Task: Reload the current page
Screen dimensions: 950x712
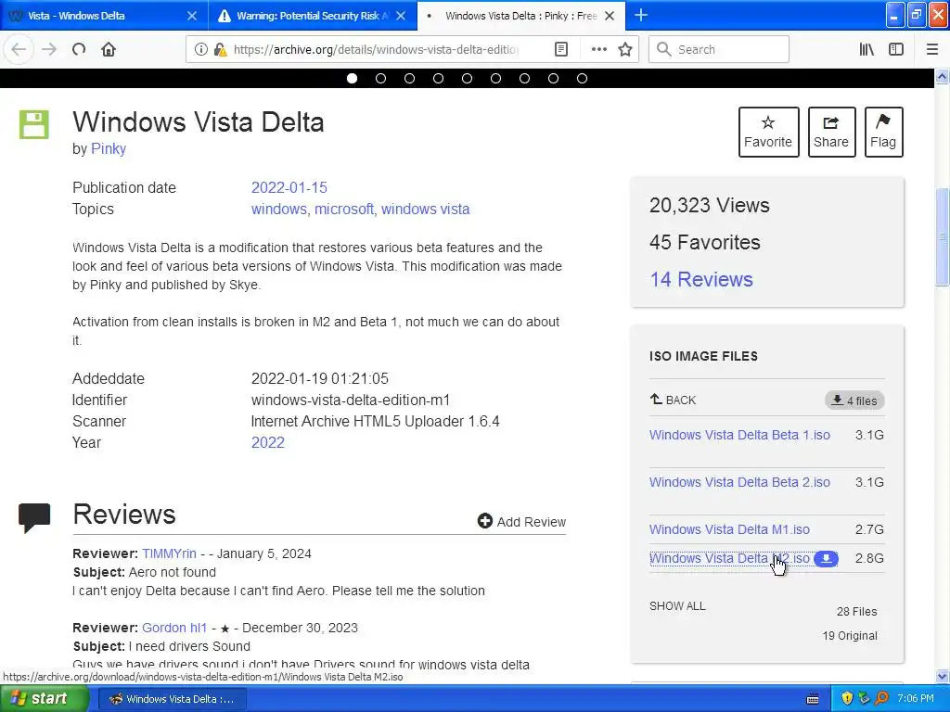Action: pos(79,49)
